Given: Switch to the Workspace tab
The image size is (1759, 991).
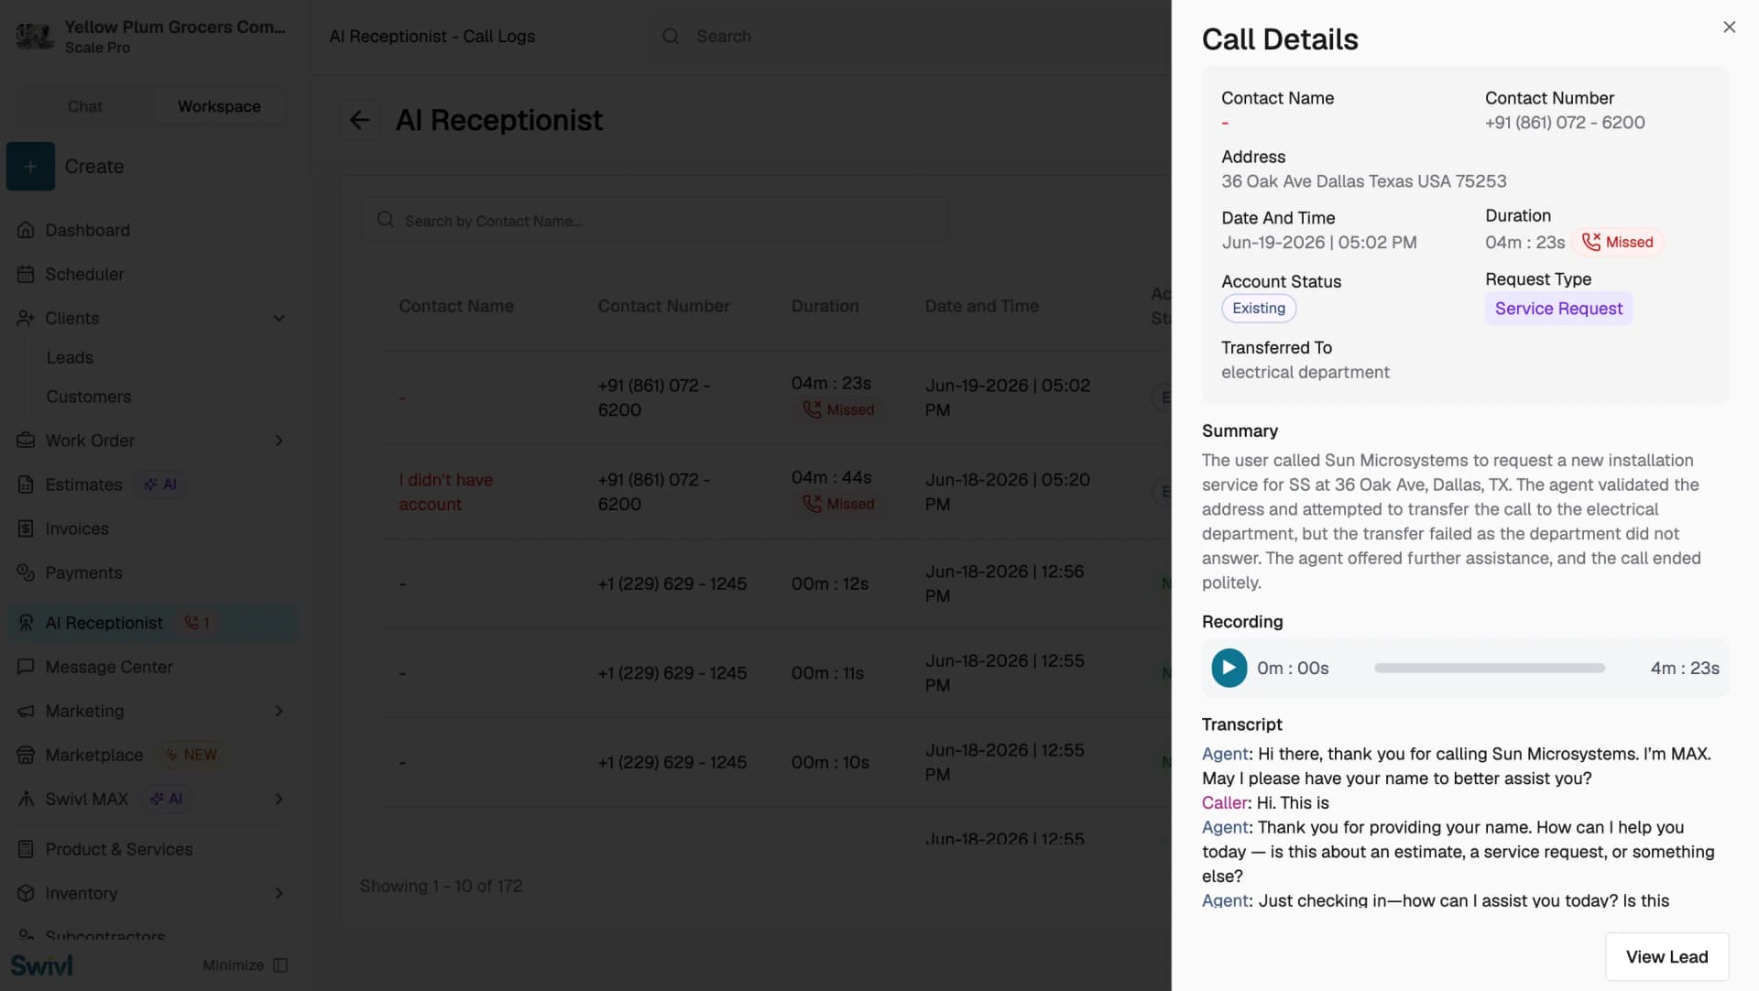Looking at the screenshot, I should [x=219, y=106].
